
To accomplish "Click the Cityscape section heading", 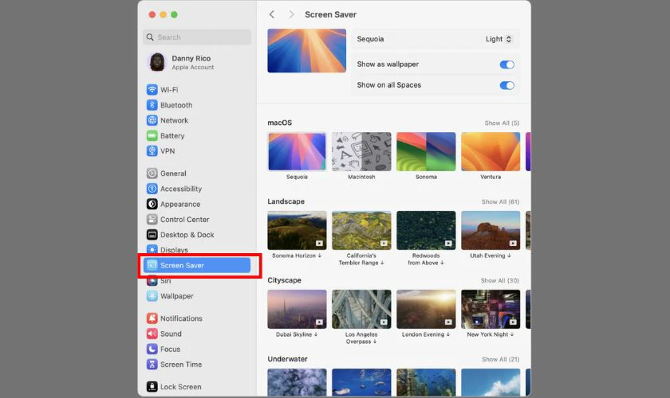I will (x=284, y=280).
